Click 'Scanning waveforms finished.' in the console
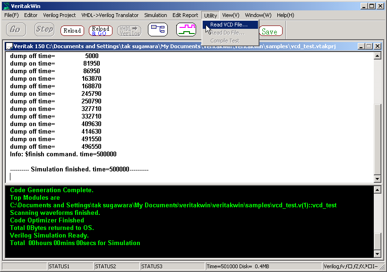Screen dimensions: 387x272 pos(55,213)
